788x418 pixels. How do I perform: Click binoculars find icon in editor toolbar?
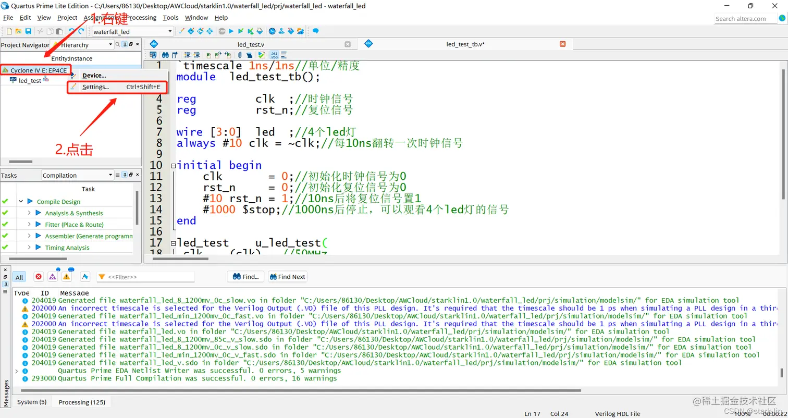(165, 55)
